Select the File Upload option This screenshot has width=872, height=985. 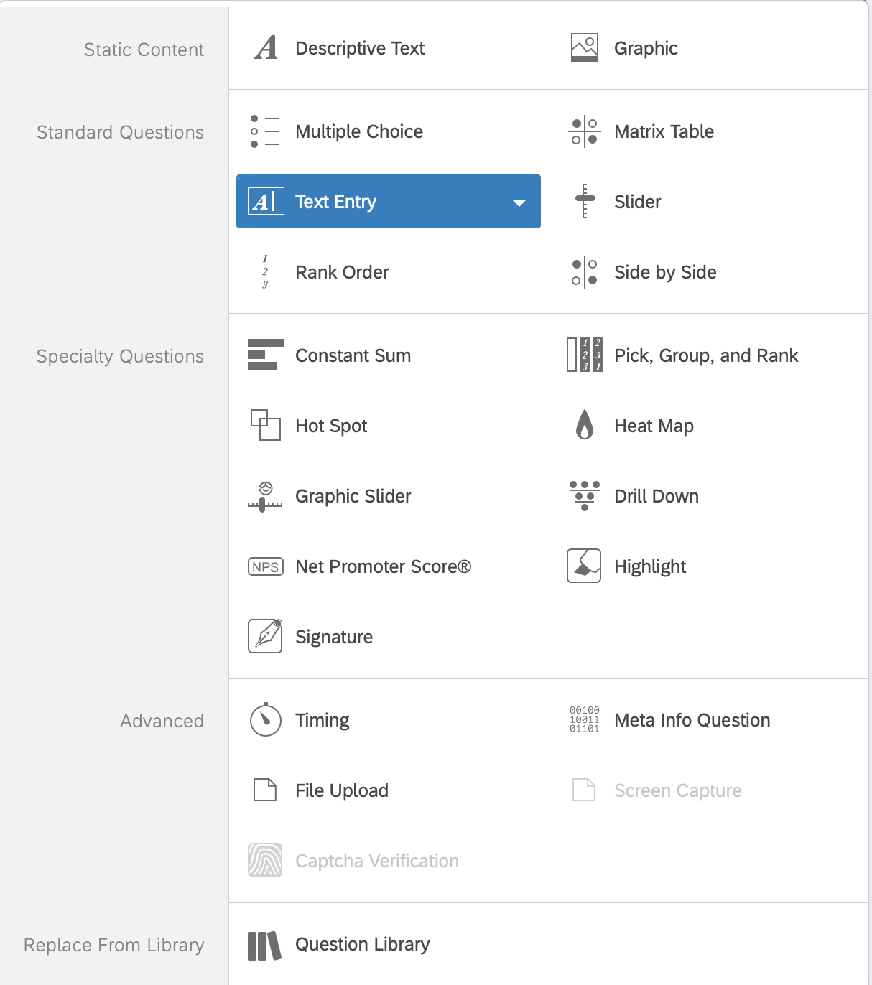(x=341, y=790)
